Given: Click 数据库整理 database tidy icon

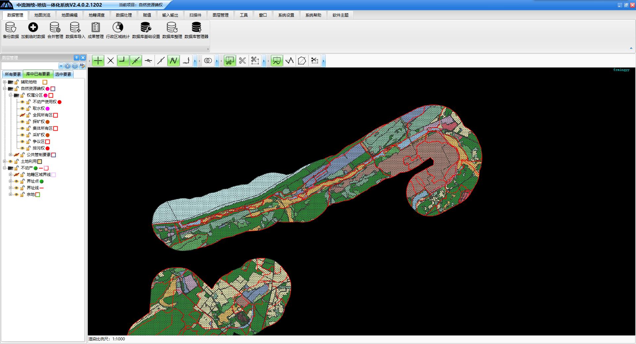Looking at the screenshot, I should (x=172, y=27).
